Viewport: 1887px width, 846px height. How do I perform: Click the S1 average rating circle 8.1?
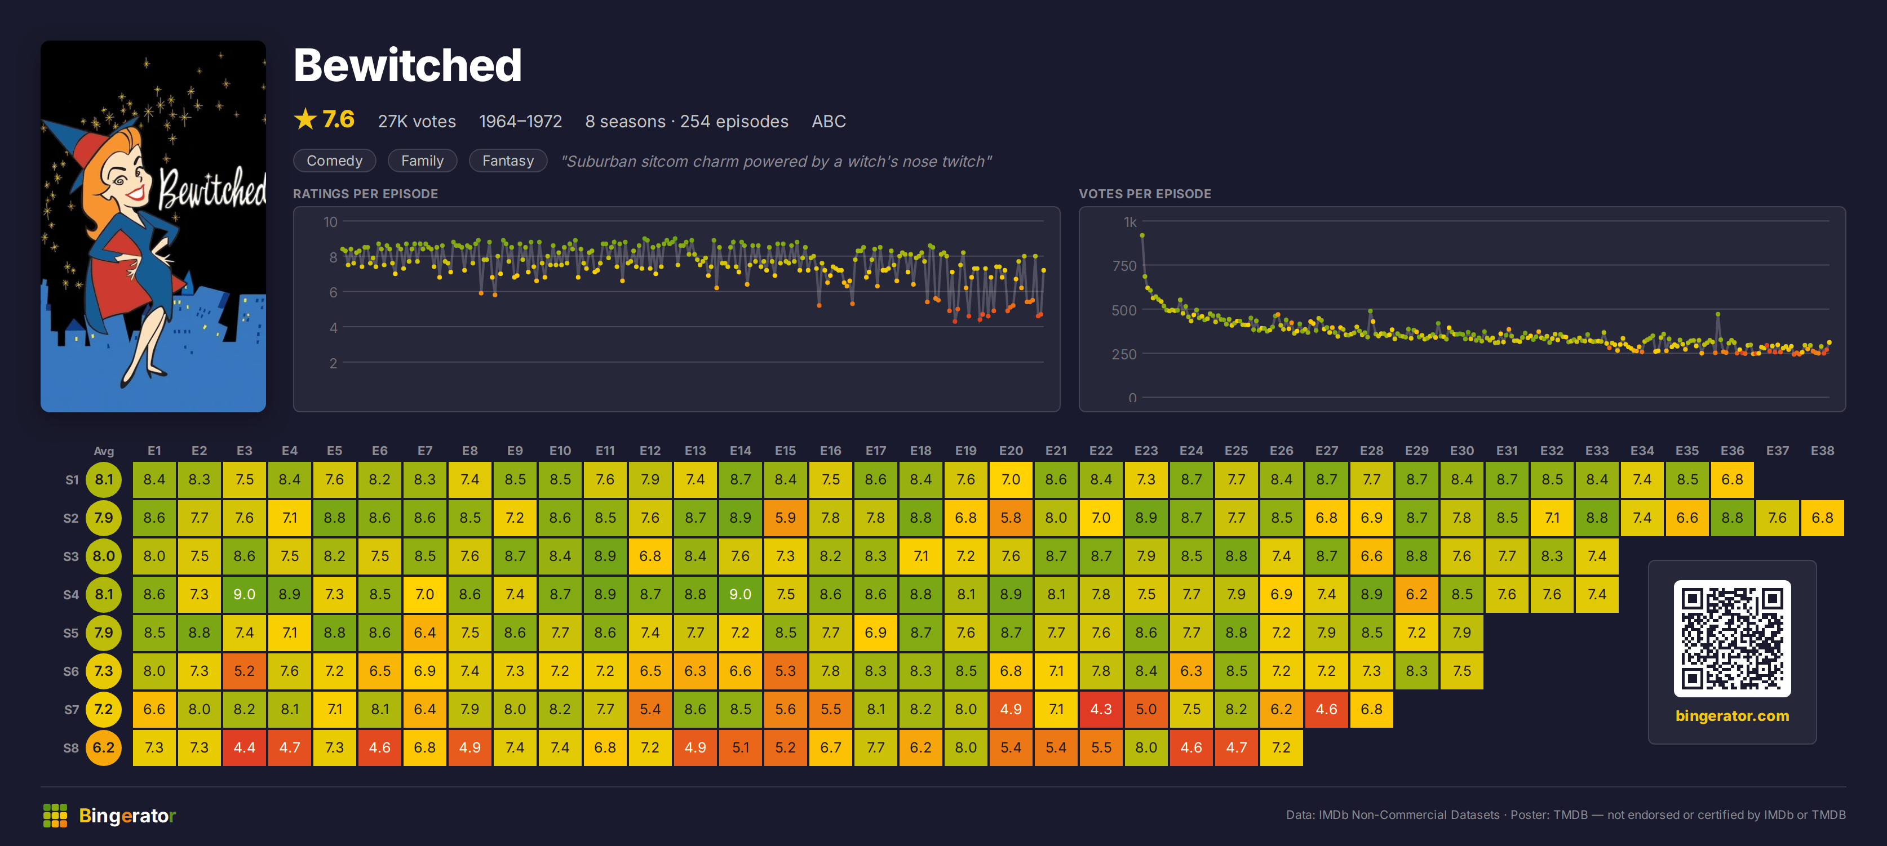(x=104, y=480)
